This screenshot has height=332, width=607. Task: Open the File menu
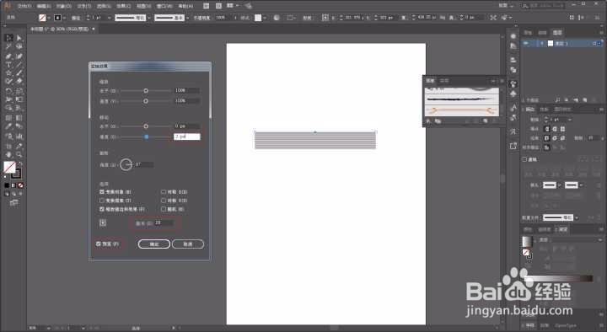pos(24,6)
